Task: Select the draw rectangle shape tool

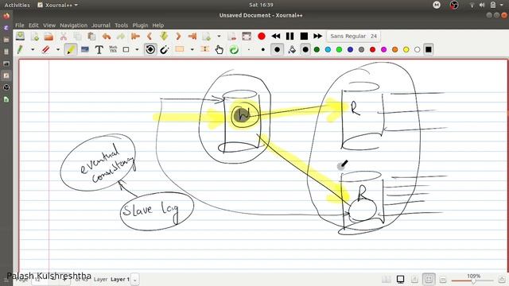Action: [126, 49]
